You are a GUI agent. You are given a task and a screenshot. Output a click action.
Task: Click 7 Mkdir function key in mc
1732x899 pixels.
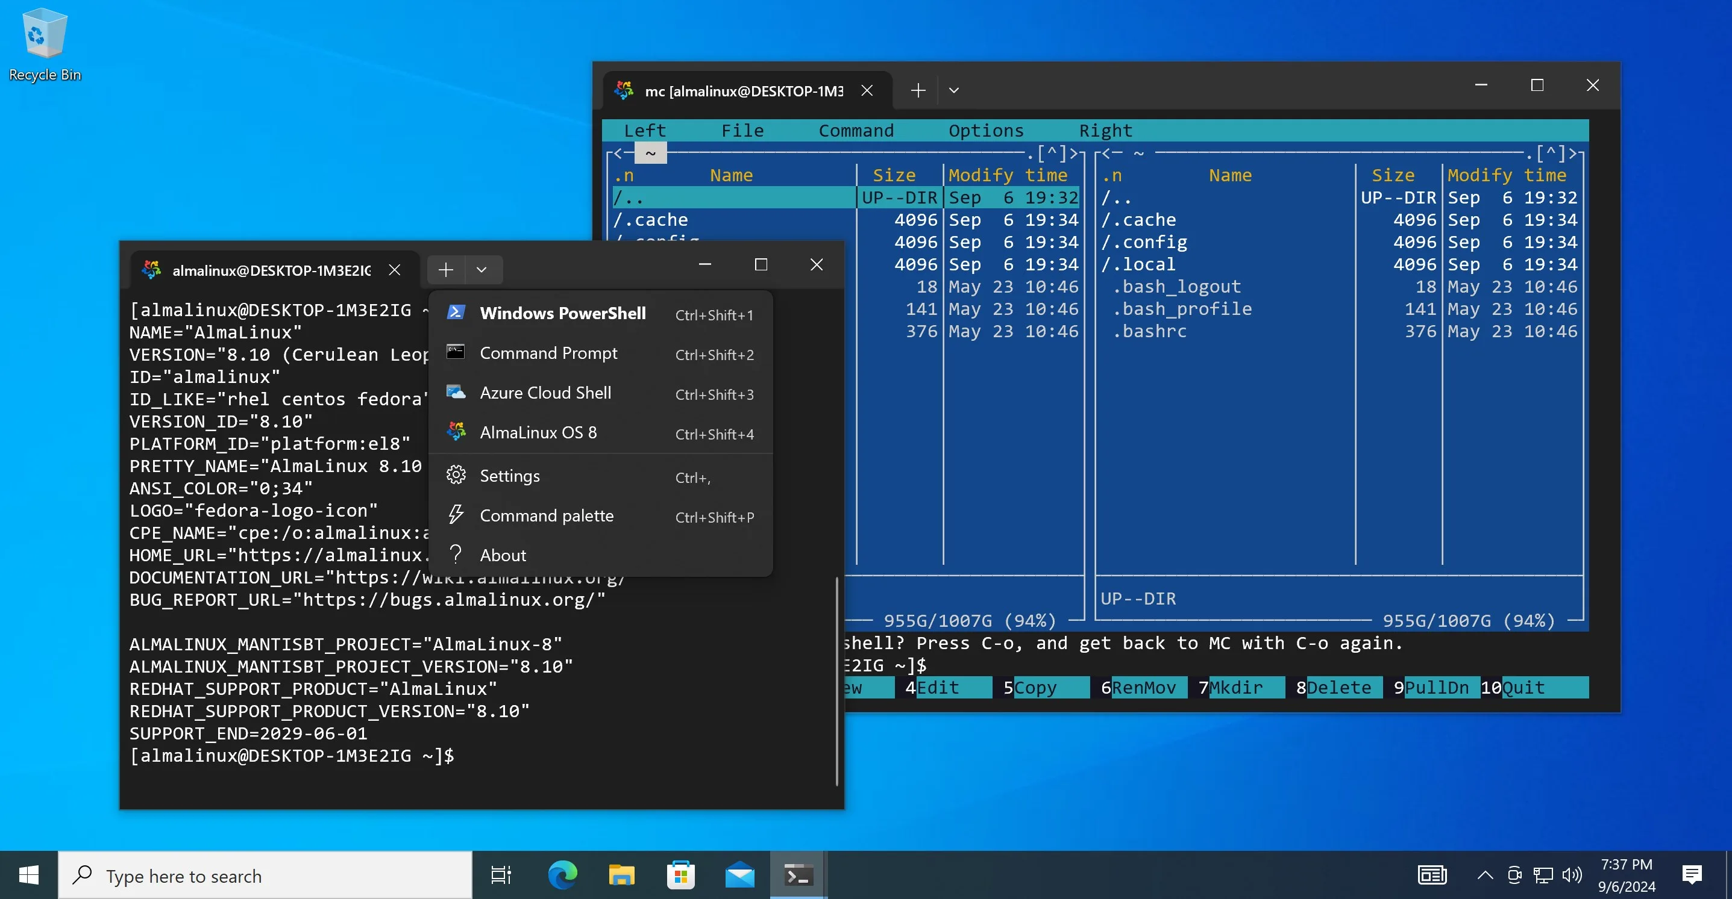tap(1241, 688)
